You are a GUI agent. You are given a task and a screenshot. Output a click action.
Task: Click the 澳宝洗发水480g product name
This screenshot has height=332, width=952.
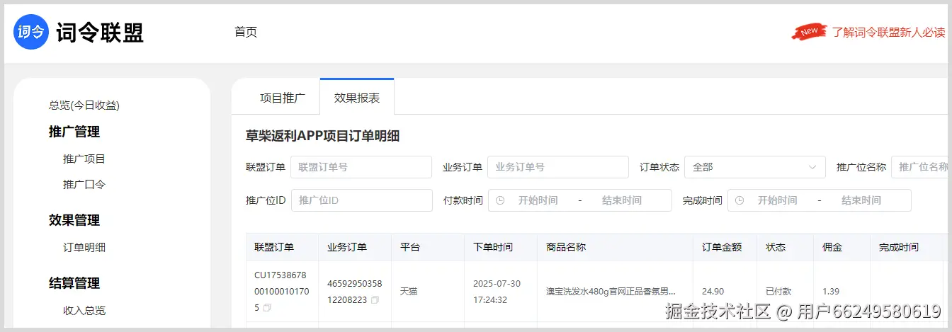click(611, 292)
